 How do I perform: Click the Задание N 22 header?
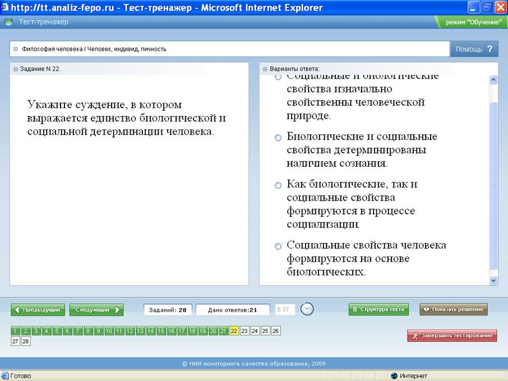(40, 68)
